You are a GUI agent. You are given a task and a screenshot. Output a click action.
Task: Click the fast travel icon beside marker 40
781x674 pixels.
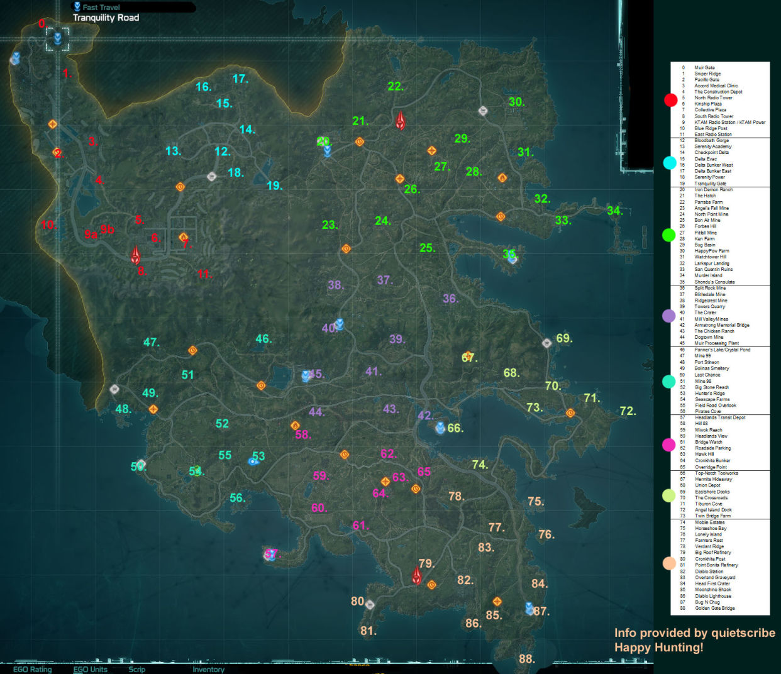[340, 324]
